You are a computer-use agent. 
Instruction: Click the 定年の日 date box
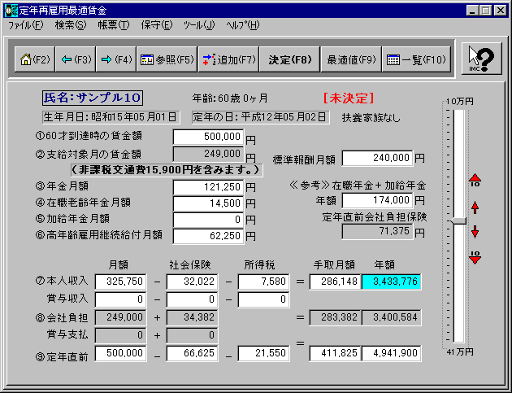tap(260, 117)
